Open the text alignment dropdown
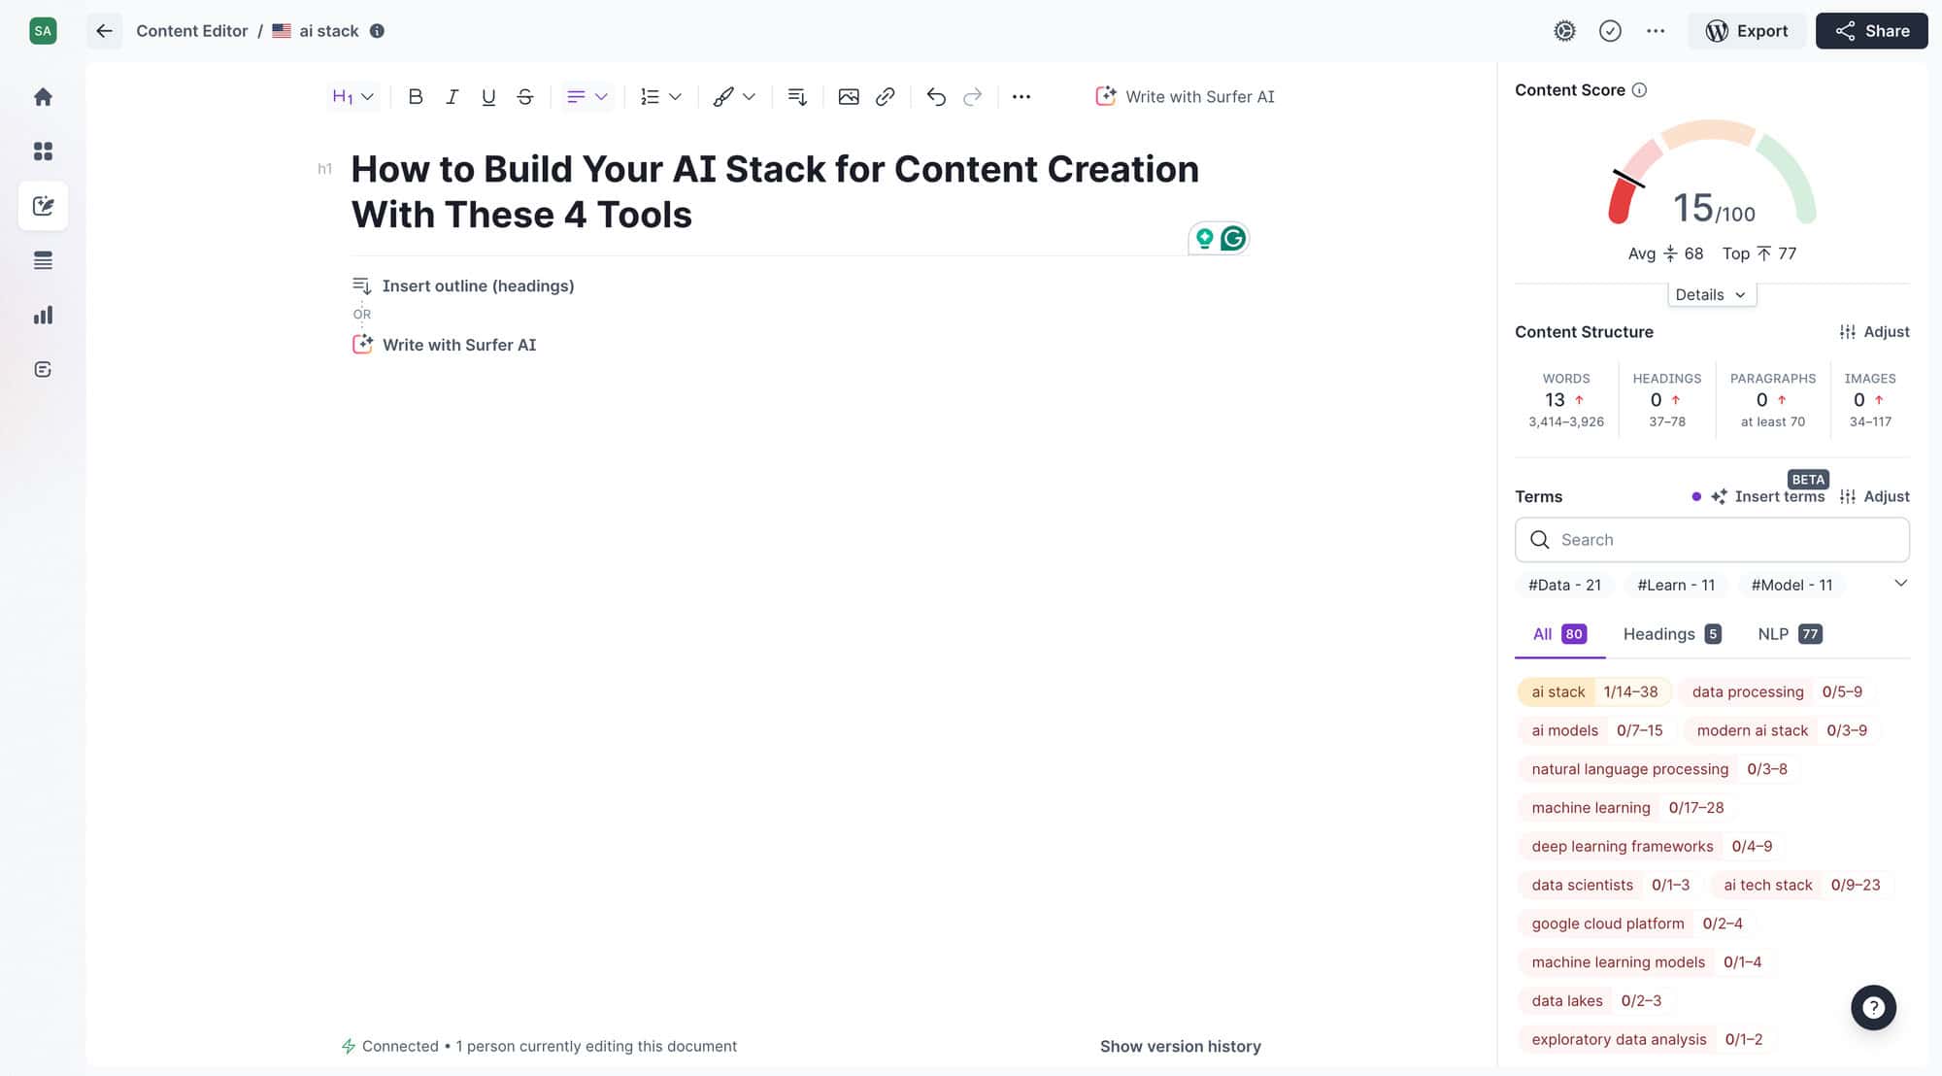The width and height of the screenshot is (1942, 1076). pyautogui.click(x=587, y=97)
